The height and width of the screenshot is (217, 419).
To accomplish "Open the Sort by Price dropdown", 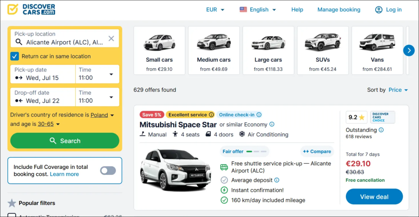I will 398,90.
